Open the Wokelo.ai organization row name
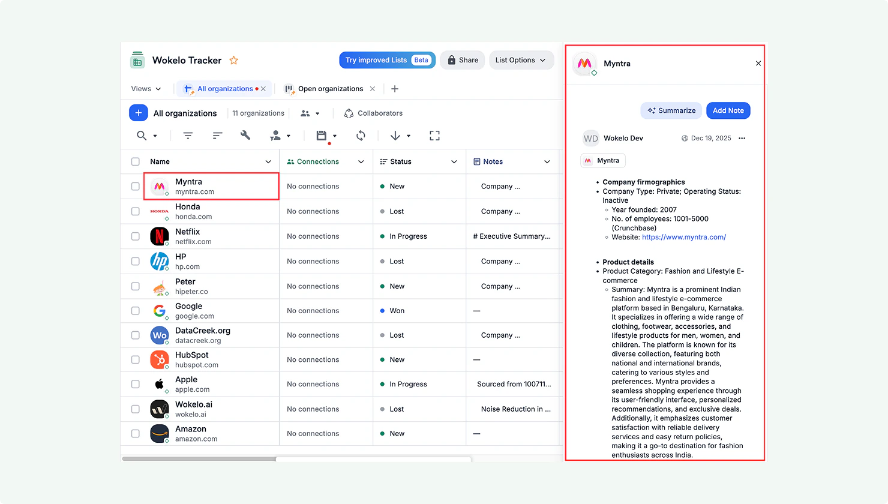This screenshot has width=888, height=504. 194,404
